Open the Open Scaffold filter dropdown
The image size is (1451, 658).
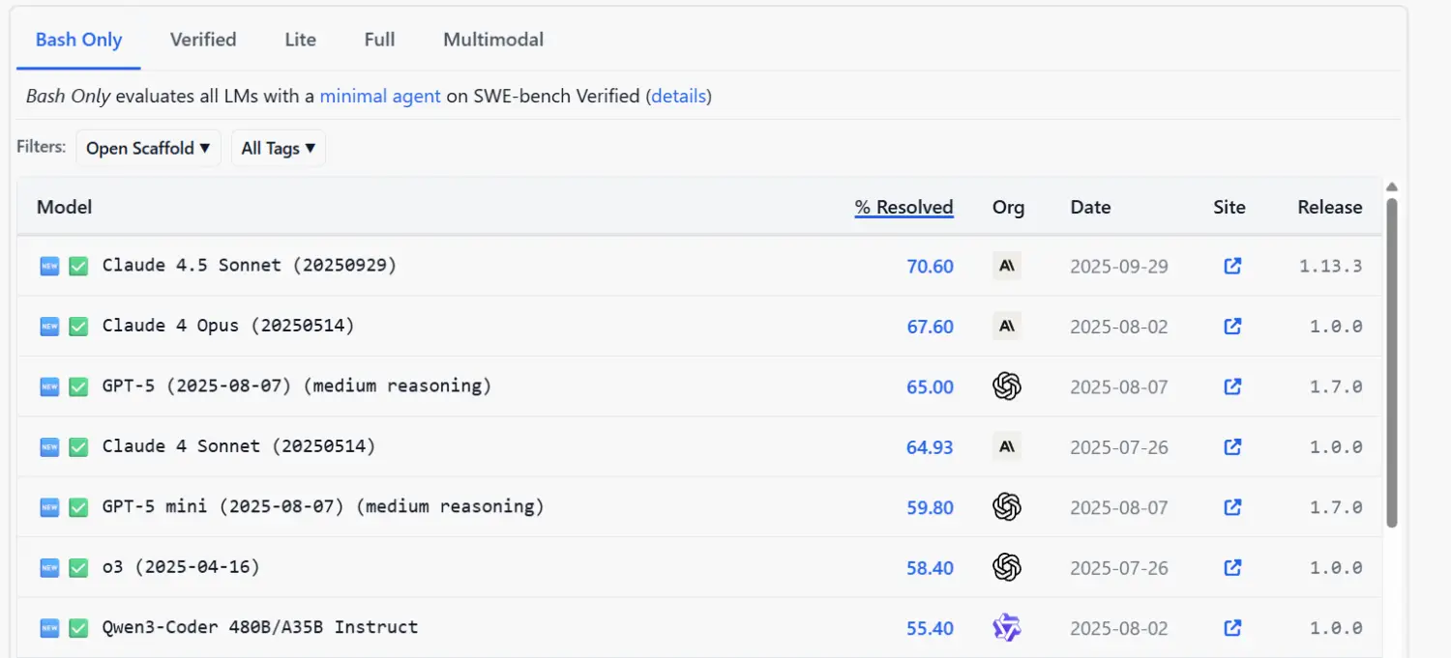click(x=148, y=148)
